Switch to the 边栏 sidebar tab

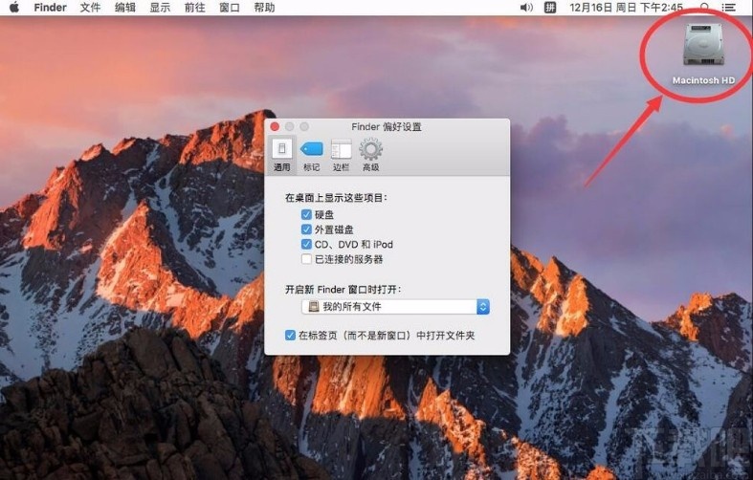tap(341, 155)
